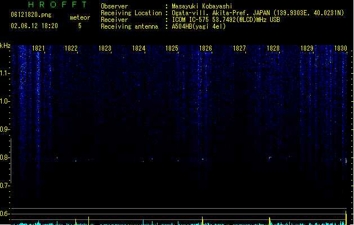Click the yellow power spike below 1828

[270, 221]
